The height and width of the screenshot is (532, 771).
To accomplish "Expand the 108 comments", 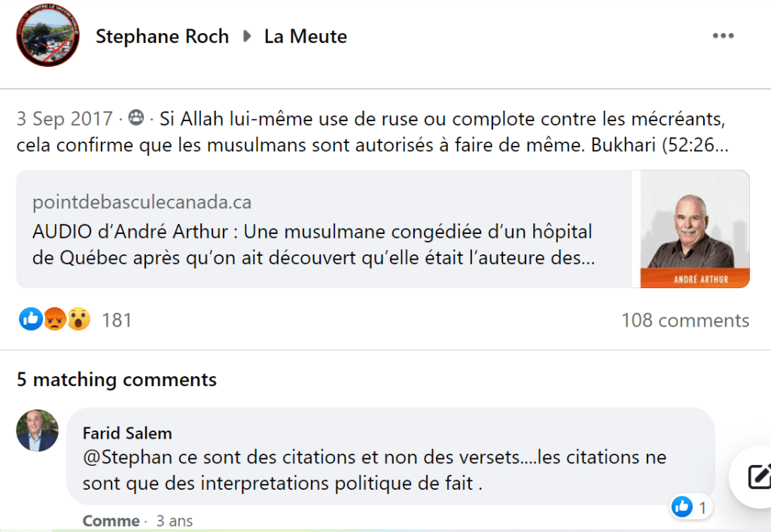I will coord(684,321).
